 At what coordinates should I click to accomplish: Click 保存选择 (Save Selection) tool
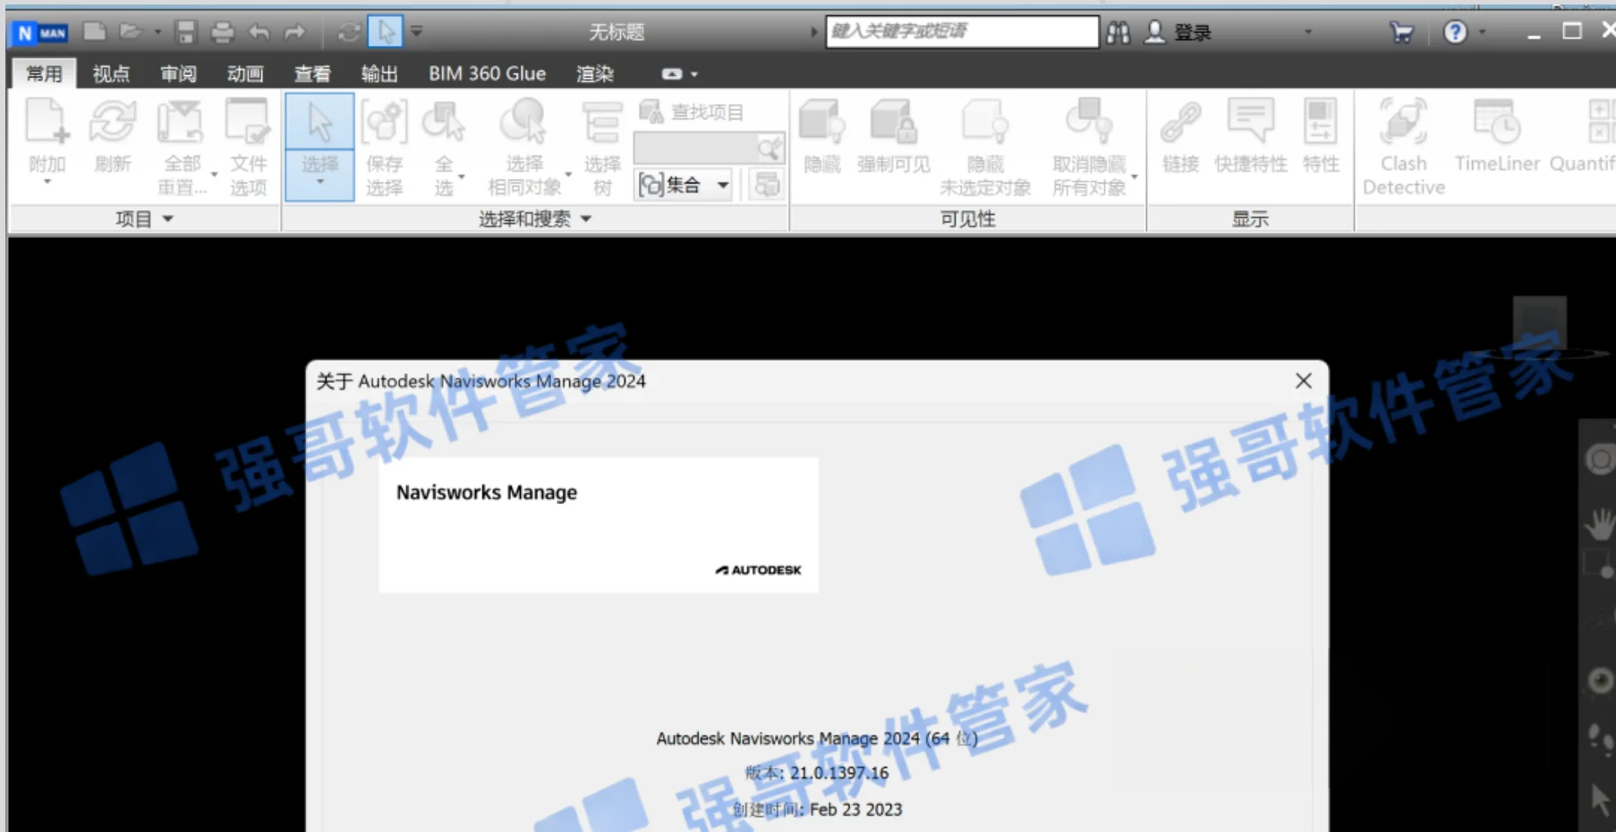384,148
